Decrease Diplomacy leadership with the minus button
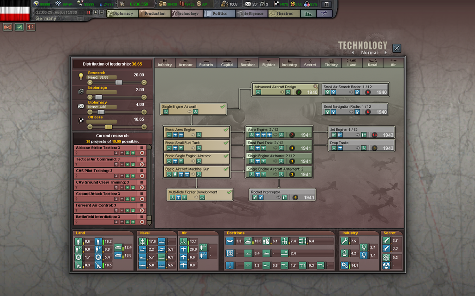The width and height of the screenshot is (475, 296). (x=90, y=112)
